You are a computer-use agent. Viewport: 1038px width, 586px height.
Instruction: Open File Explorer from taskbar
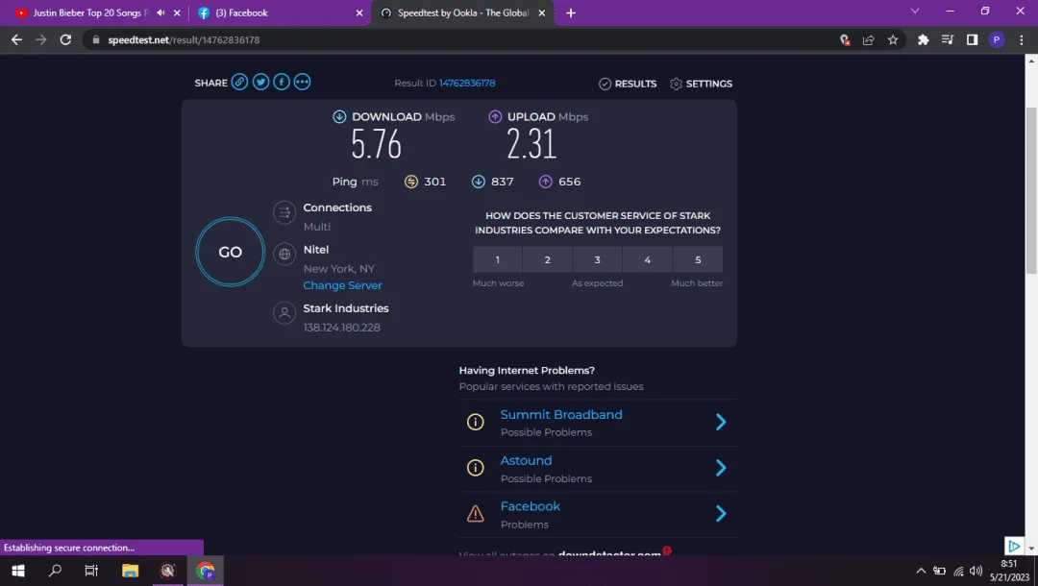(130, 570)
